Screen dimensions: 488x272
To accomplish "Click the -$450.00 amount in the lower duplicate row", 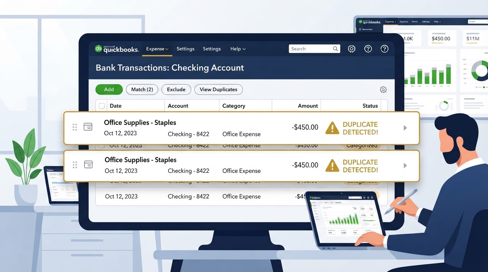I will pos(305,165).
